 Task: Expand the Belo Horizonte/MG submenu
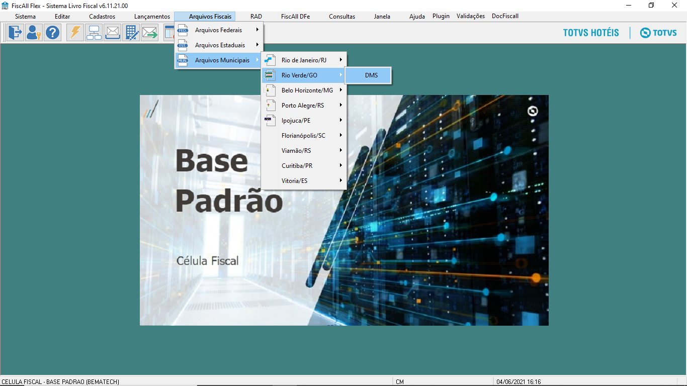304,90
